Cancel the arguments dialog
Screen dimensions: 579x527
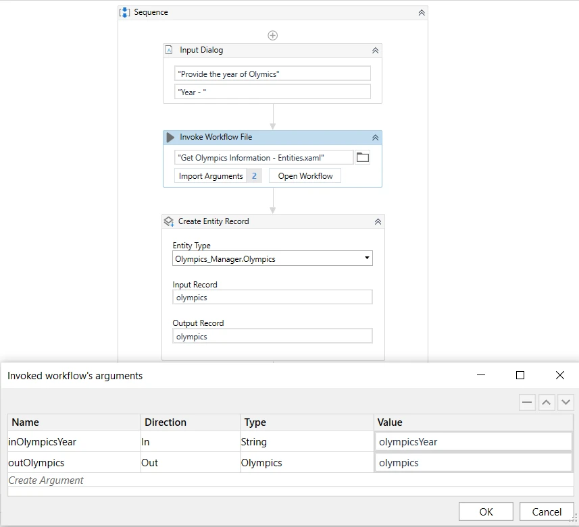click(x=547, y=511)
